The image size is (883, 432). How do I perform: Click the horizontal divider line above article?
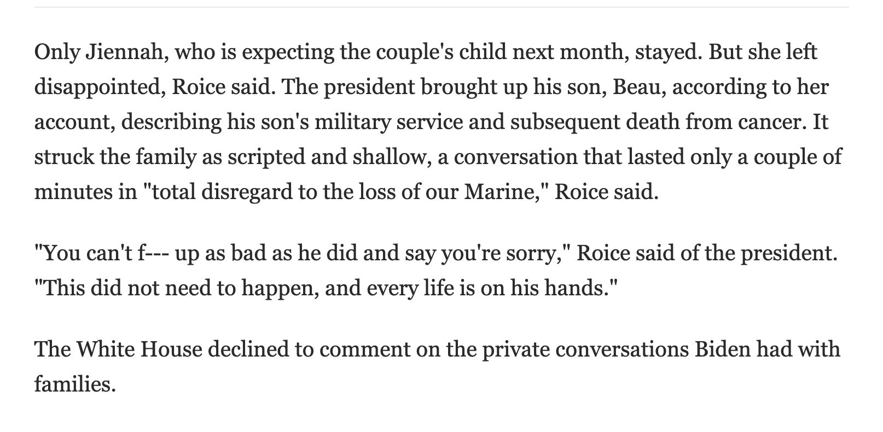[441, 7]
